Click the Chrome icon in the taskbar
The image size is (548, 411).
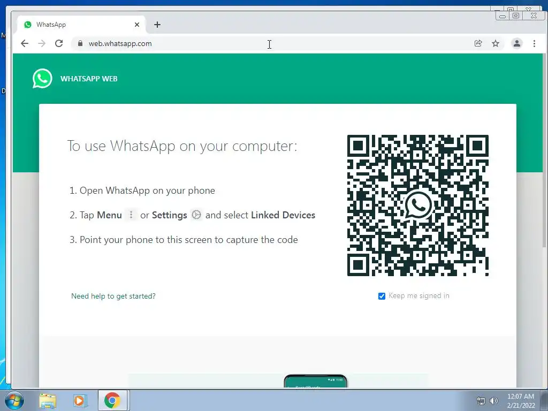tap(112, 400)
